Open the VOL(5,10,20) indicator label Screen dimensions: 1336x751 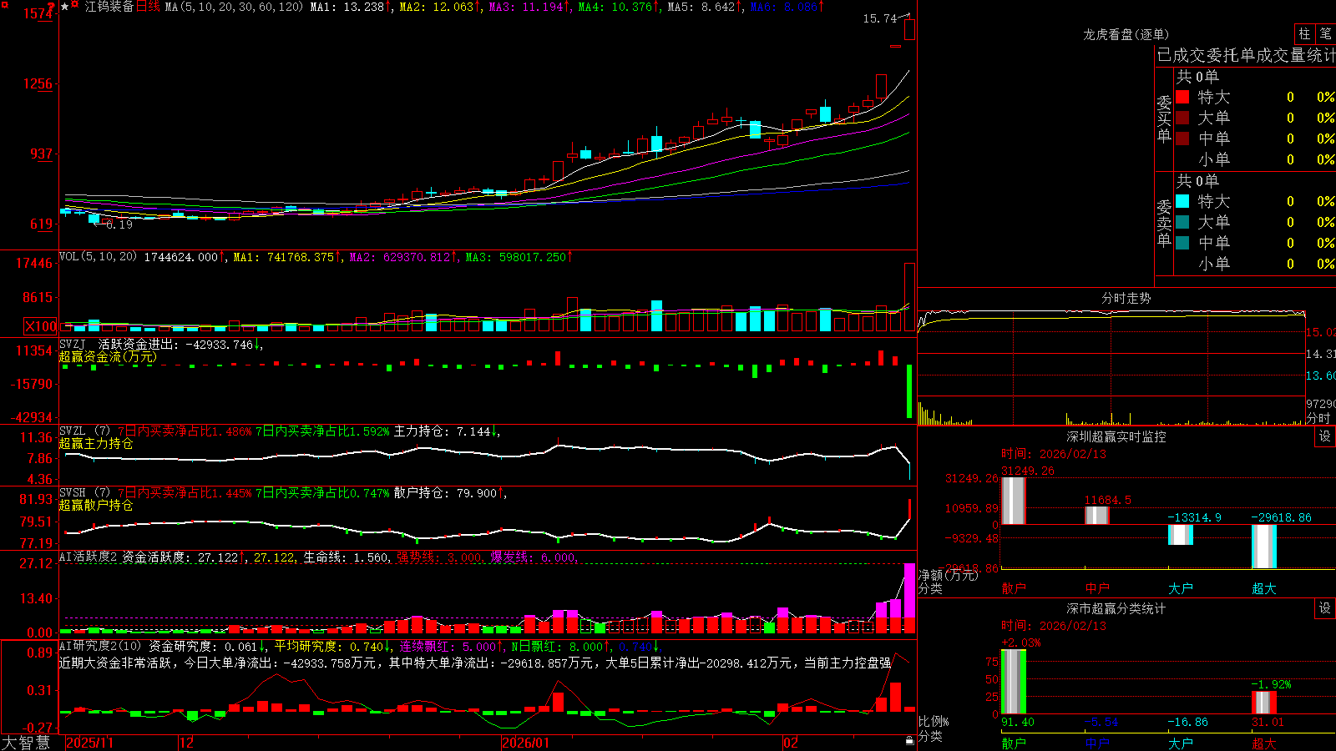(x=99, y=257)
